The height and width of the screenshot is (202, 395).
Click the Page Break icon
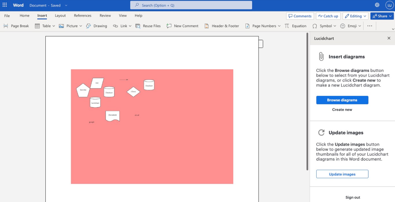pos(6,26)
